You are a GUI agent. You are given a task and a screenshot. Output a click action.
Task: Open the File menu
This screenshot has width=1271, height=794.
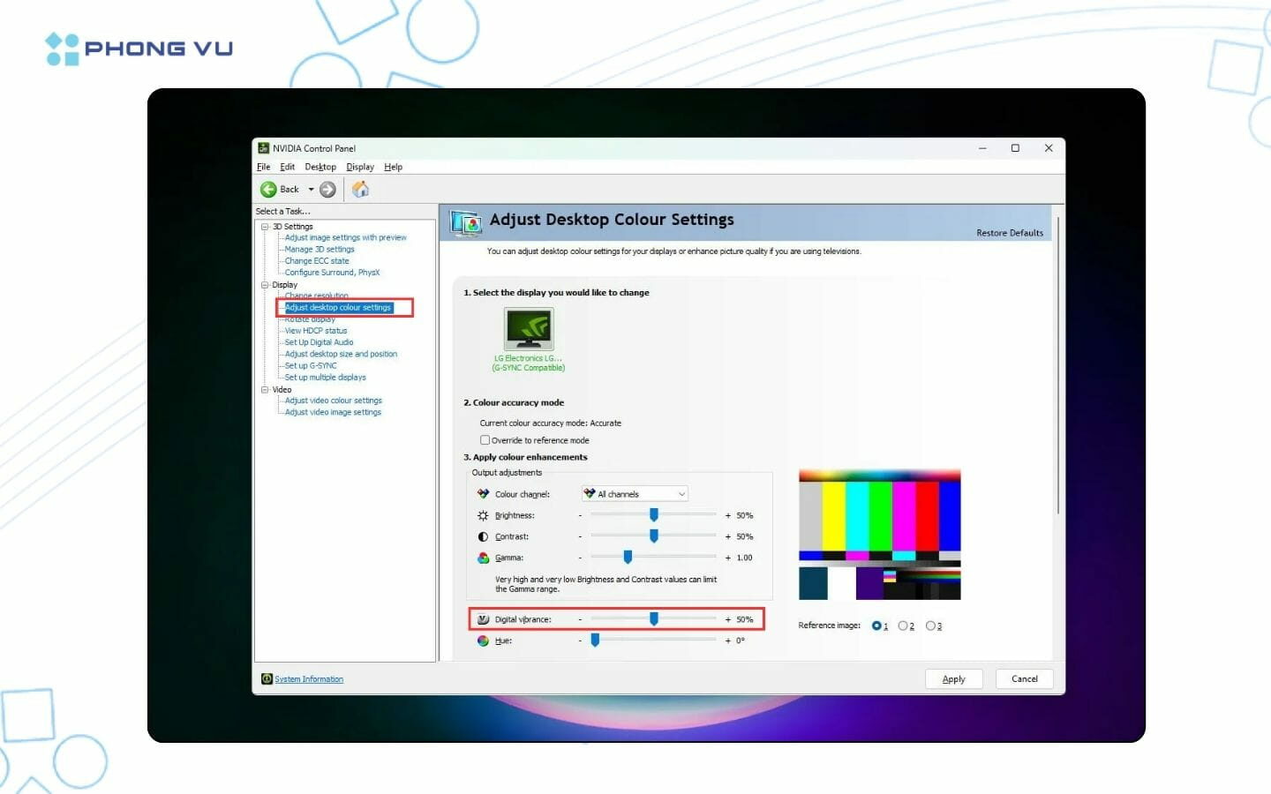[263, 167]
